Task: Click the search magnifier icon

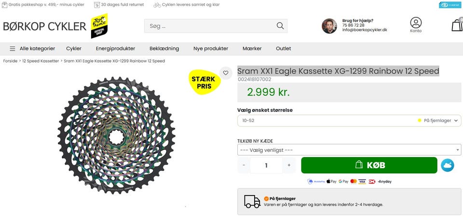Action: (280, 26)
